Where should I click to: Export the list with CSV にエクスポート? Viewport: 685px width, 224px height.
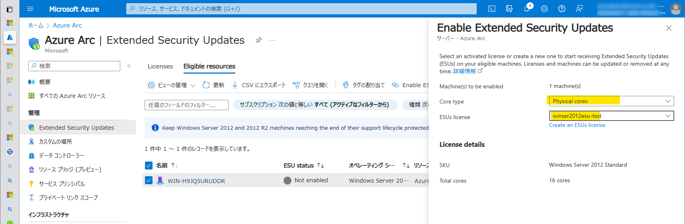tap(259, 85)
